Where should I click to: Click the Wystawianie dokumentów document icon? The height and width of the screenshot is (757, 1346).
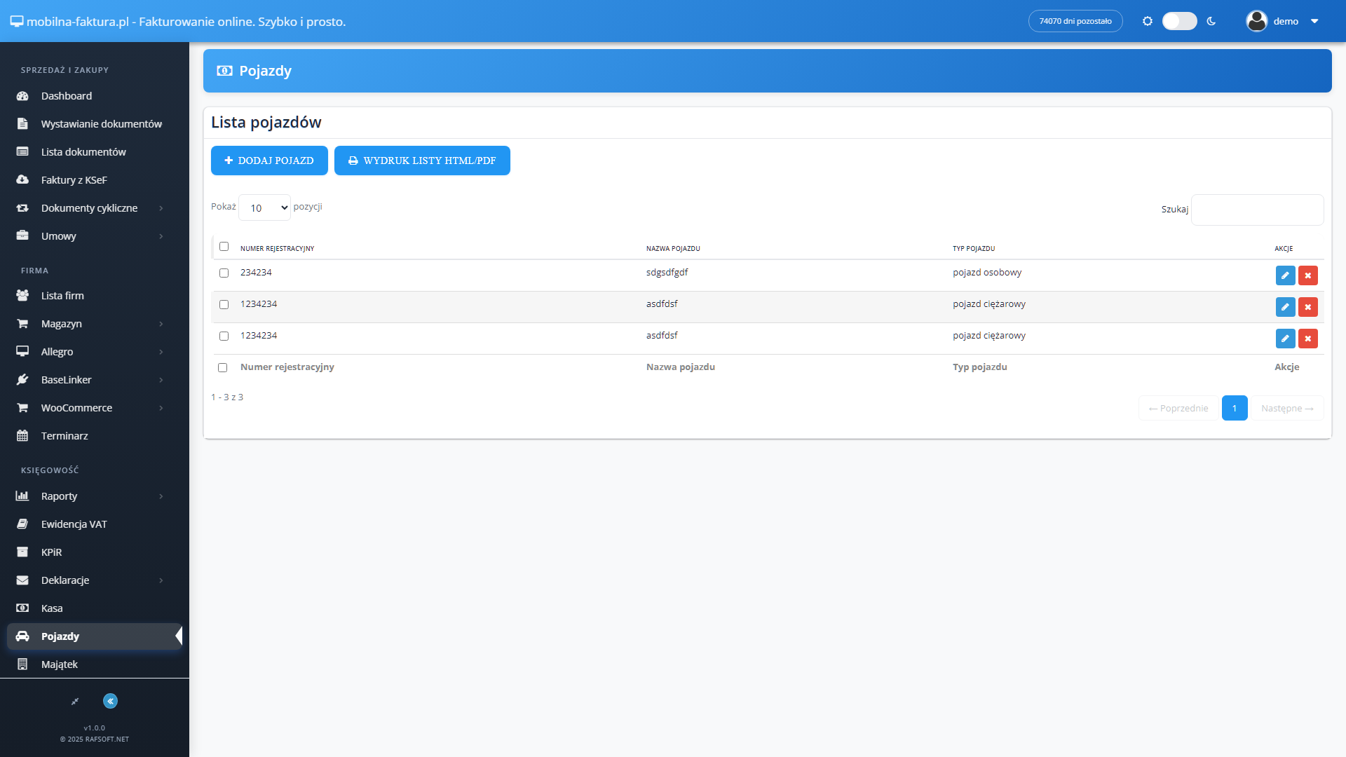point(22,124)
